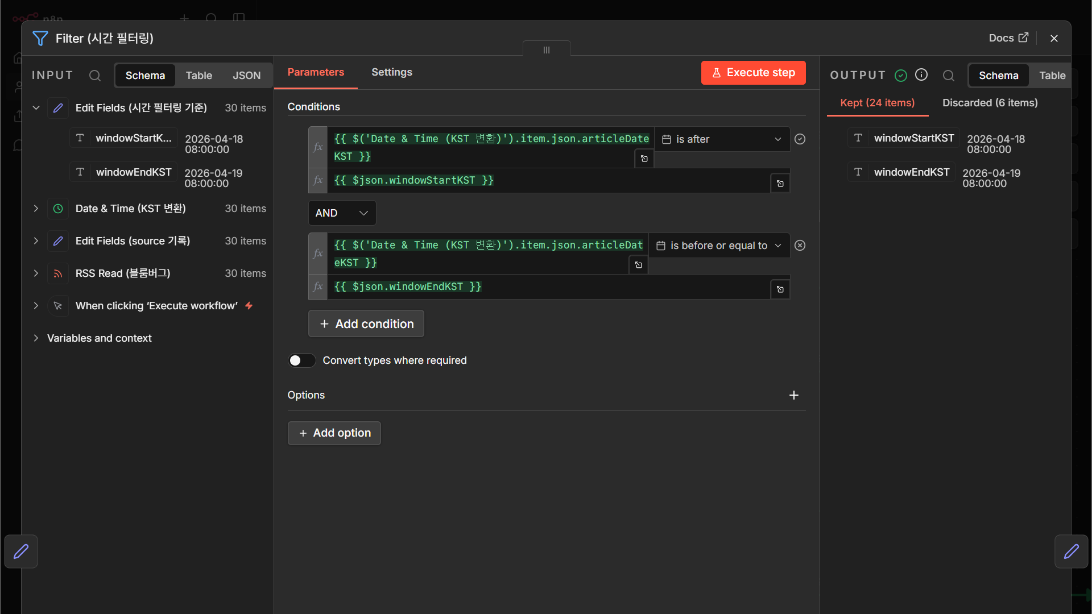Click the panel drag handle at top center

coord(547,50)
